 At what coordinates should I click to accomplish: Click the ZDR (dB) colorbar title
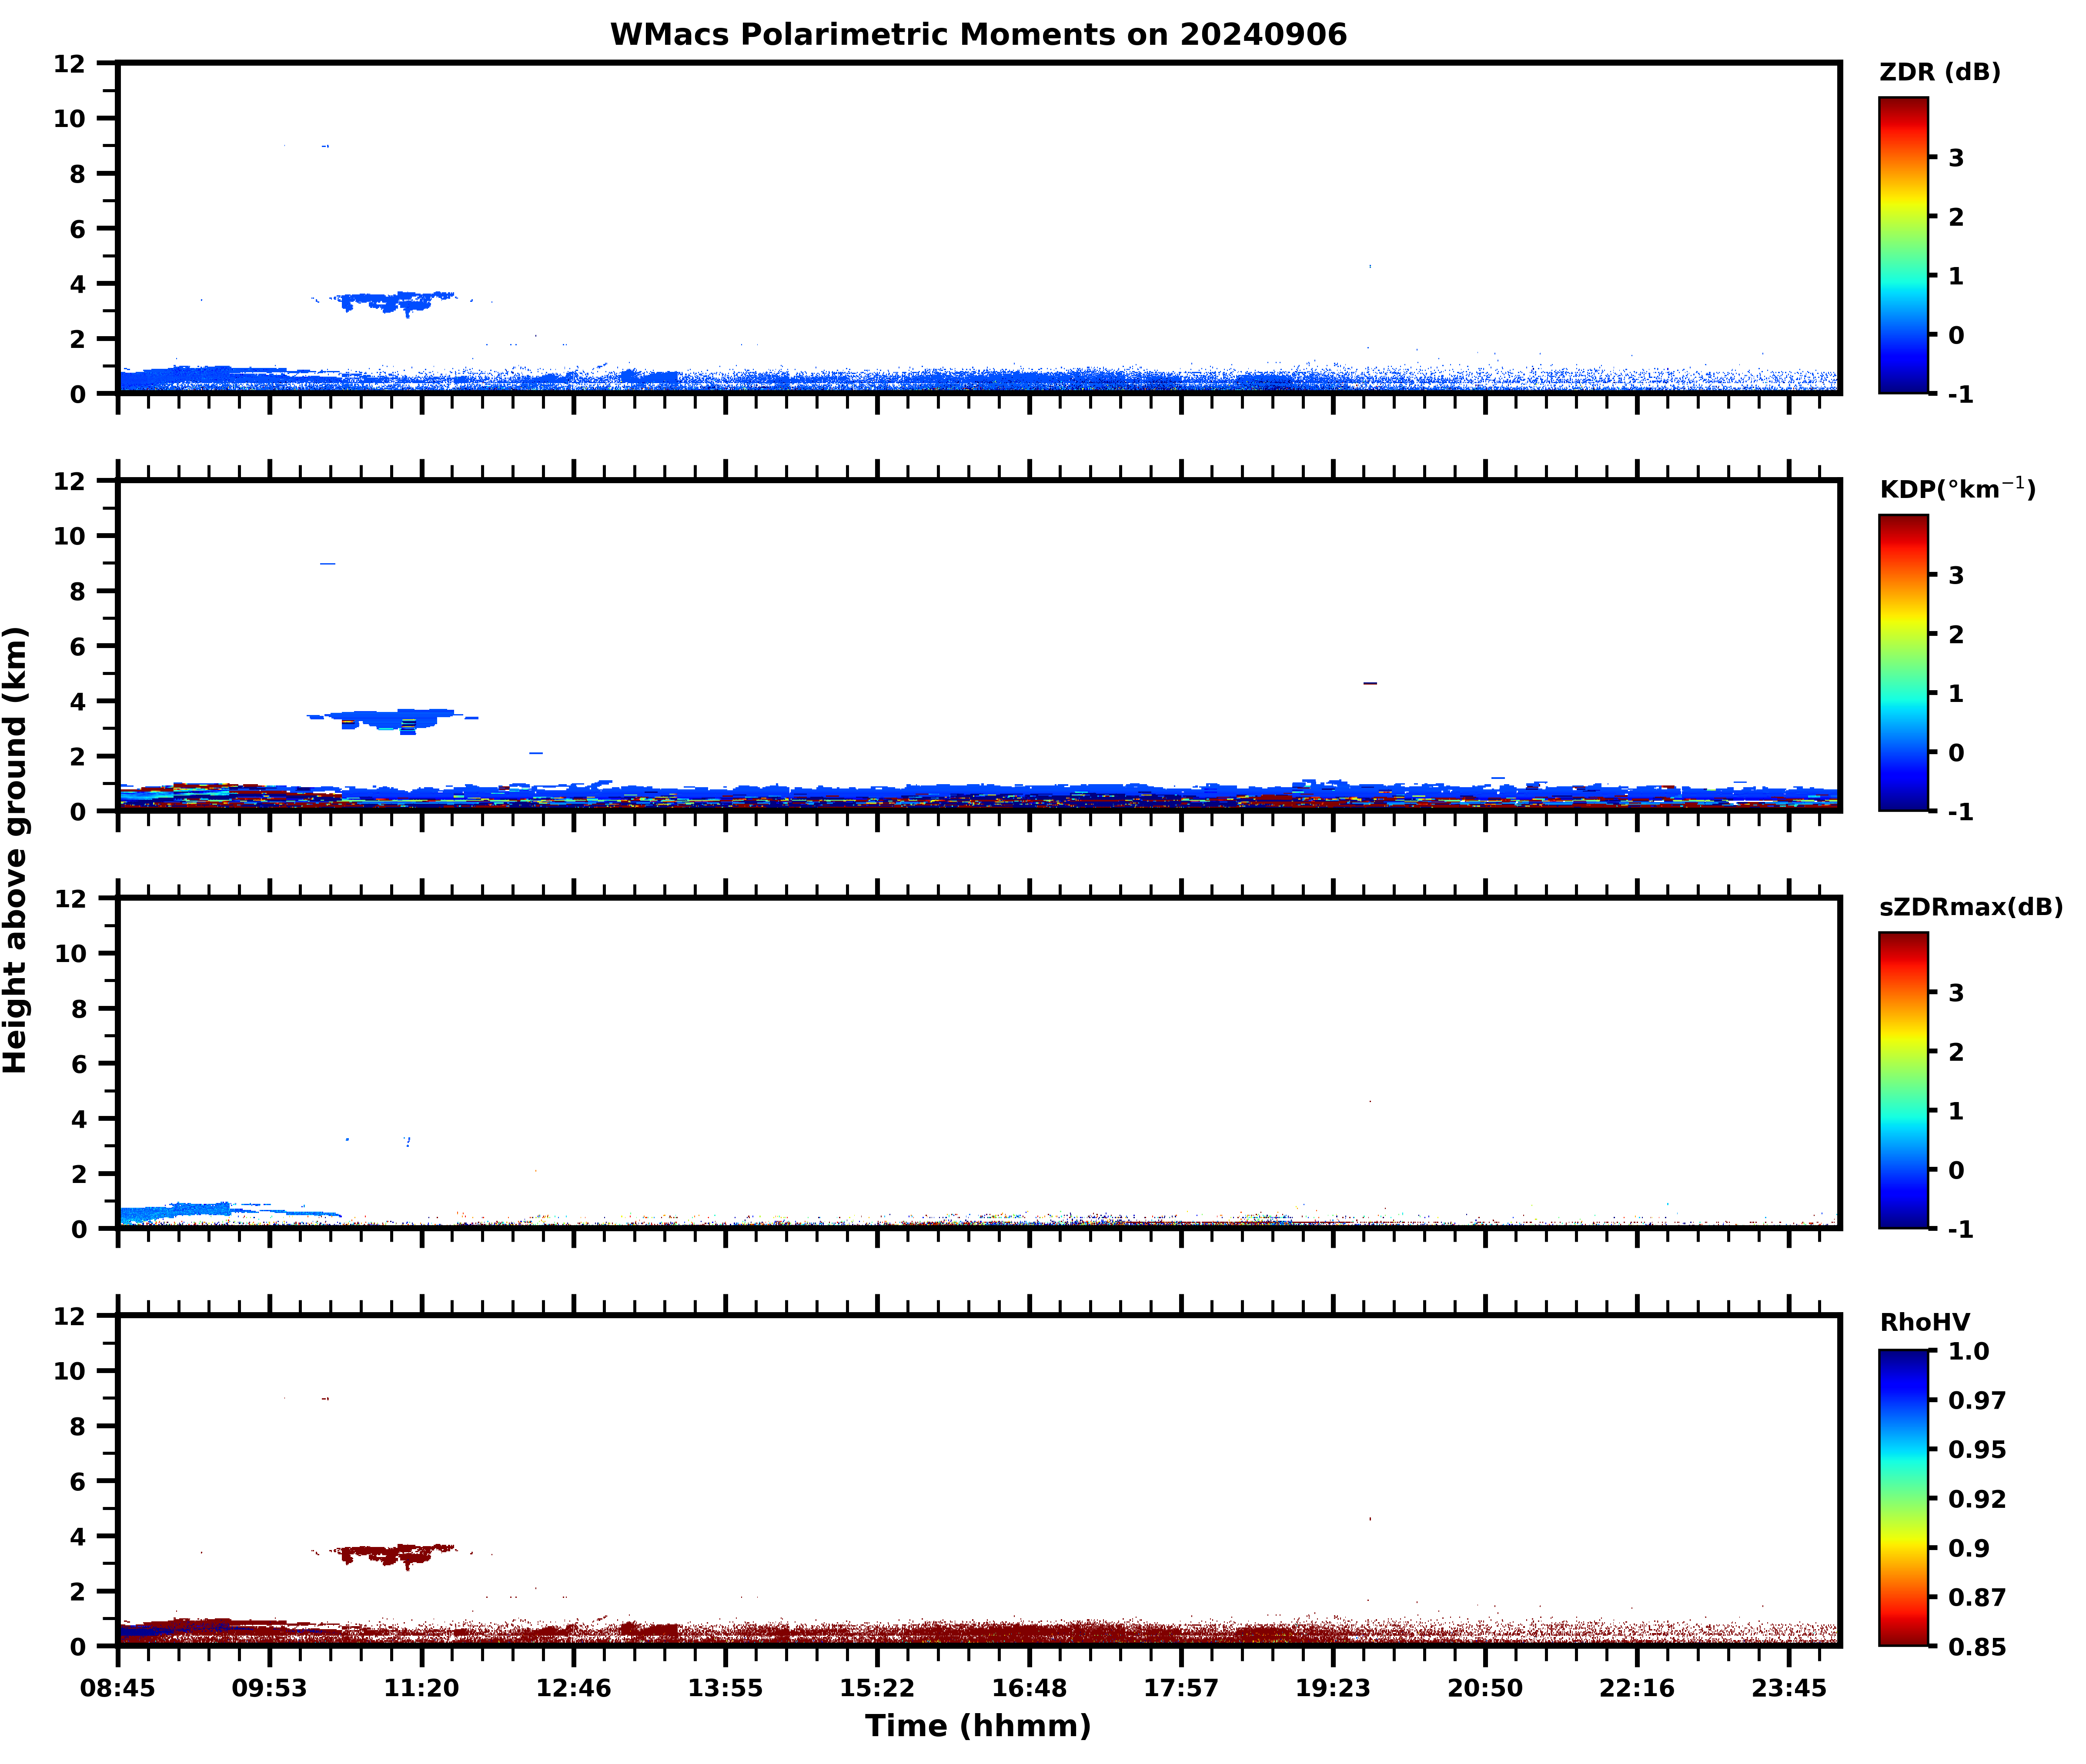(1939, 72)
